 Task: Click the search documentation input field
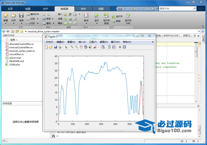tap(176, 9)
